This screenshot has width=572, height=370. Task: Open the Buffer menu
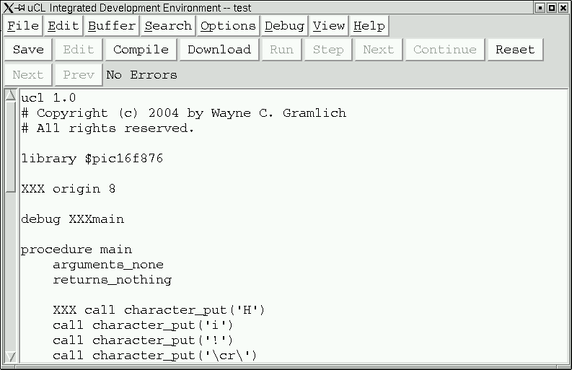pyautogui.click(x=112, y=26)
